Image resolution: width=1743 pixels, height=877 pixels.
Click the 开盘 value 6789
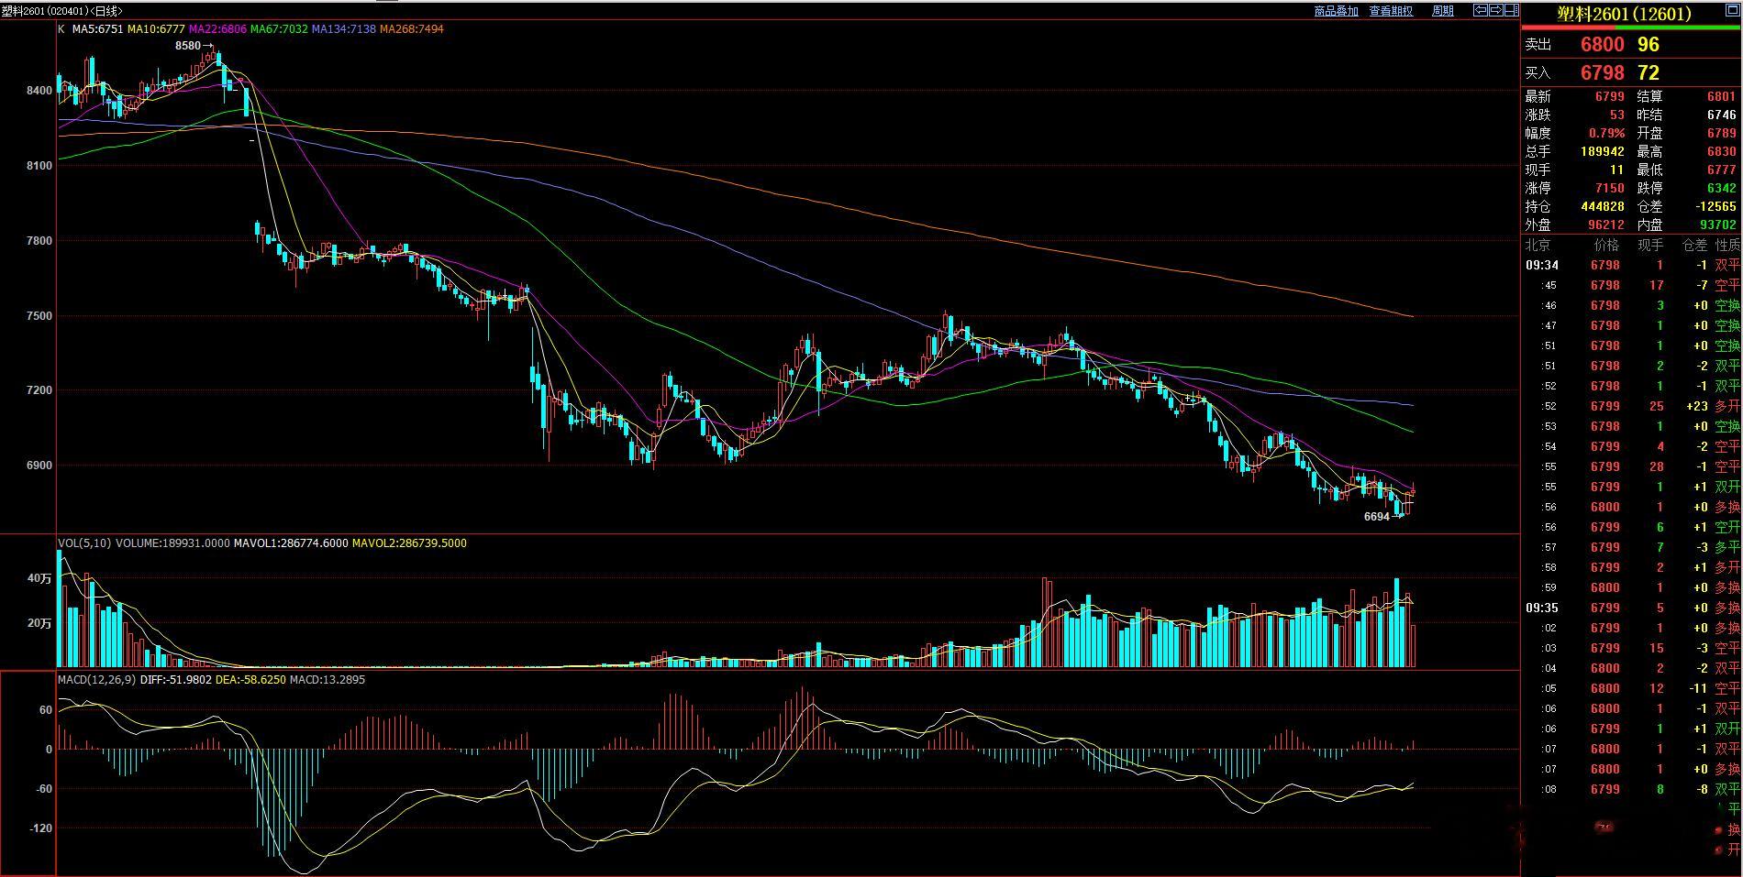coord(1722,133)
